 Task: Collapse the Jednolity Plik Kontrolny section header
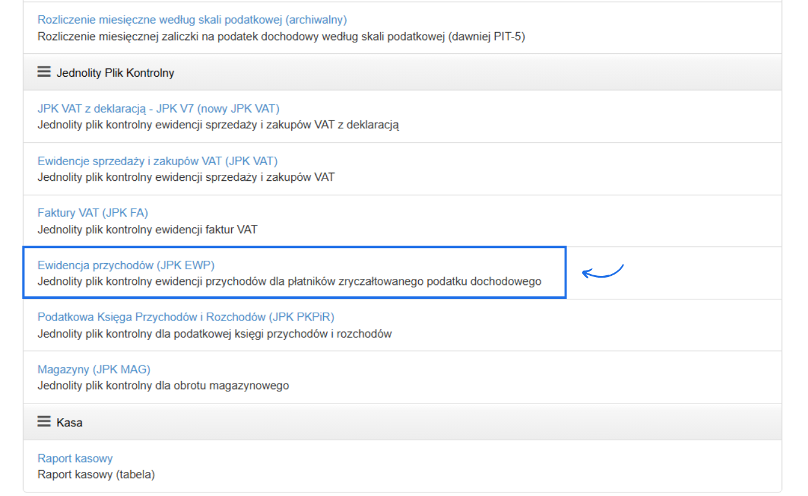pos(115,73)
